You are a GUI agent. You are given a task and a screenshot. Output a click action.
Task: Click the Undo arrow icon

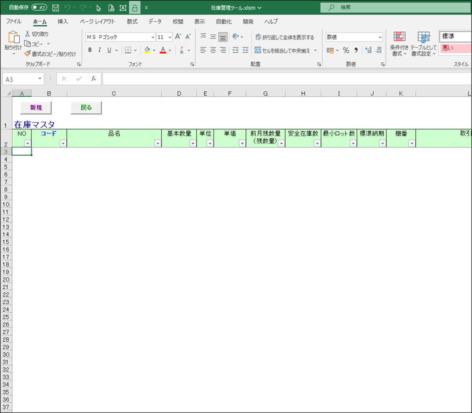click(67, 8)
